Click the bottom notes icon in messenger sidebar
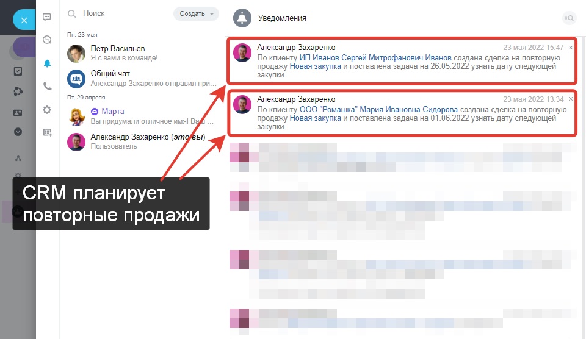Image resolution: width=586 pixels, height=339 pixels. (47, 132)
